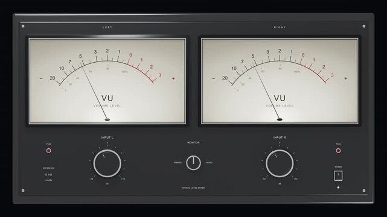The width and height of the screenshot is (387, 217).
Task: Toggle the POWER rocker switch
Action: coord(338,176)
